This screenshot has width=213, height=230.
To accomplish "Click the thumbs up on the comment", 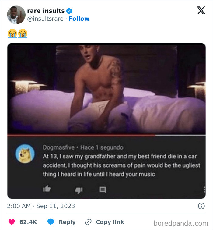I will (47, 189).
